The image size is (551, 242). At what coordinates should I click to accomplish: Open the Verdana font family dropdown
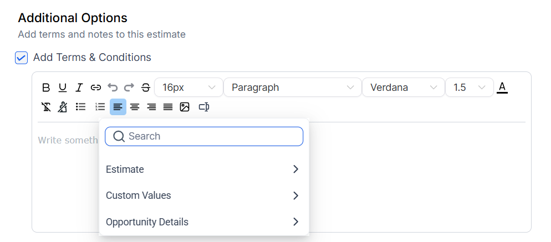pos(403,87)
